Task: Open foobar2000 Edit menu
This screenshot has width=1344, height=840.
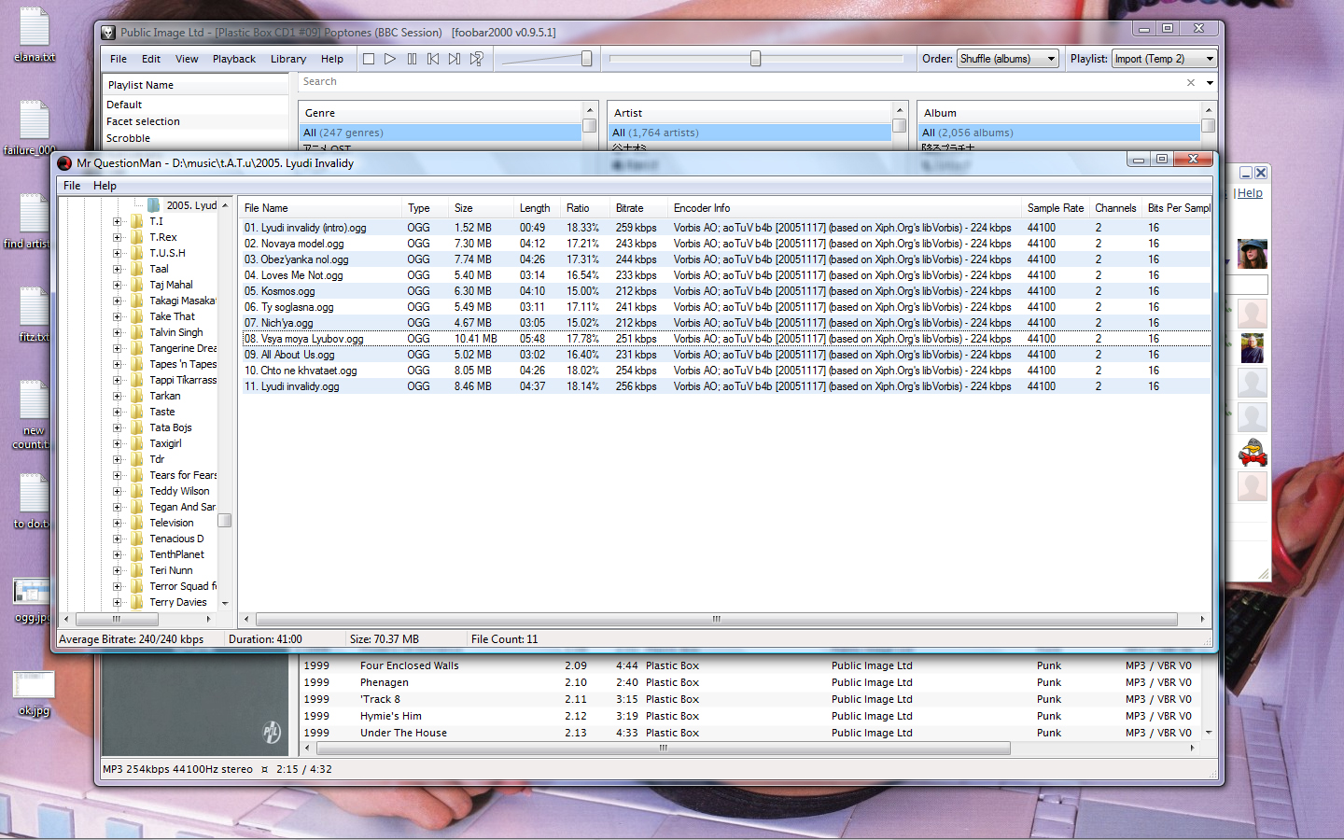Action: [x=151, y=59]
